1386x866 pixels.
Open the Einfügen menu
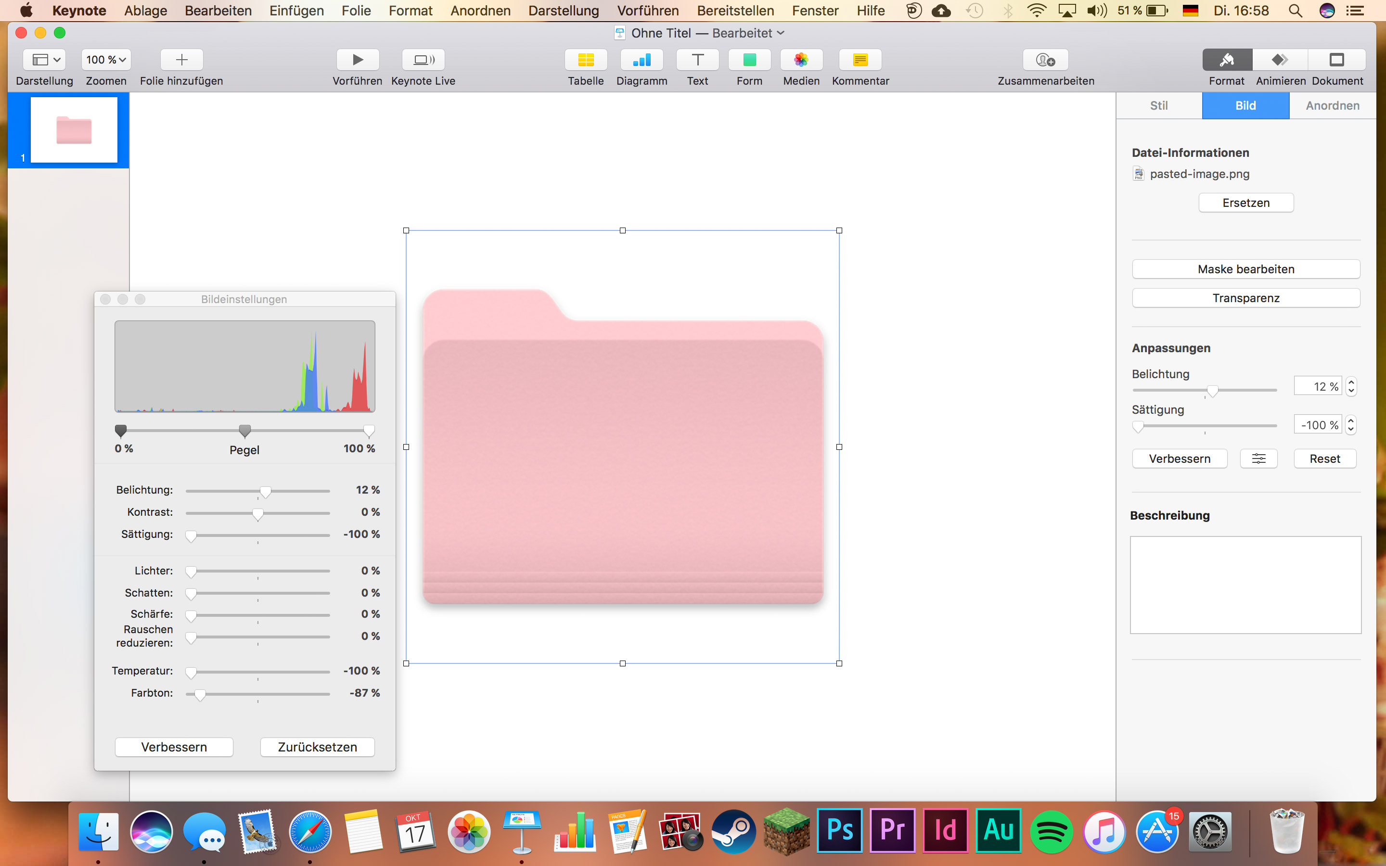(x=296, y=10)
